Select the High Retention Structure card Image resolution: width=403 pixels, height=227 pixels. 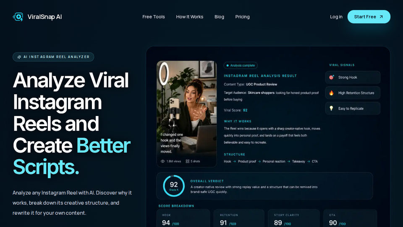pos(353,93)
